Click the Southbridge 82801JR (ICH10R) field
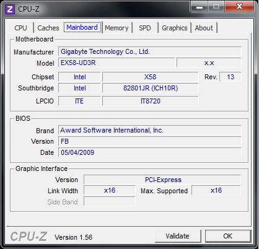259x249 pixels. [x=151, y=88]
